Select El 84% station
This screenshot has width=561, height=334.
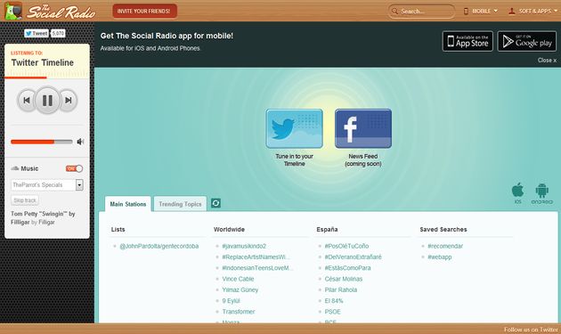pos(334,301)
